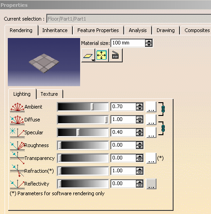Viewport: 211px width, 214px height.
Task: Select the flat plane preview shape icon
Action: (x=88, y=55)
